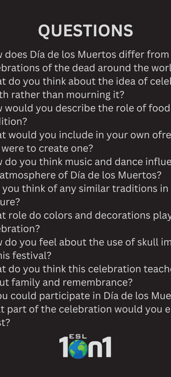Click the line 'brations of the dead around the'
Image resolution: width=171 pixels, height=377 pixels.
(x=86, y=69)
